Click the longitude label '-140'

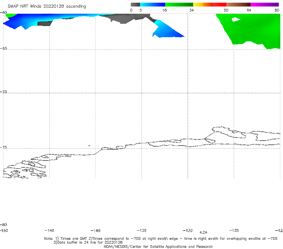click(96, 231)
